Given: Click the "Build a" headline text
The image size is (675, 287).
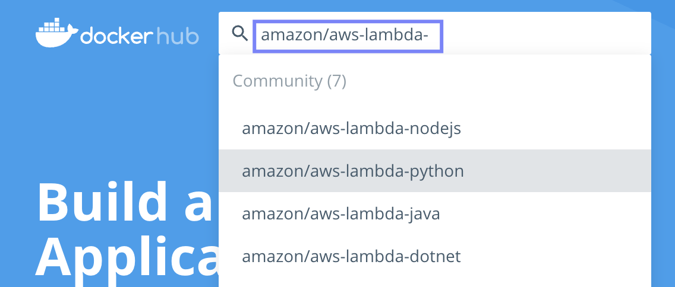Looking at the screenshot, I should [x=125, y=201].
